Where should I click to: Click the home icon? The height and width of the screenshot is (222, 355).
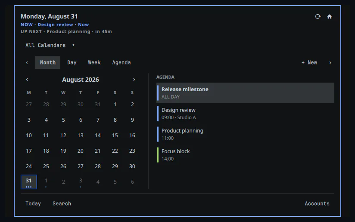pyautogui.click(x=330, y=16)
